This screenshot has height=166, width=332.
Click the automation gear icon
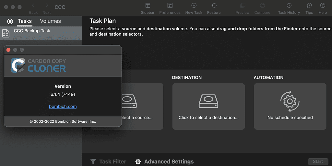pyautogui.click(x=290, y=101)
